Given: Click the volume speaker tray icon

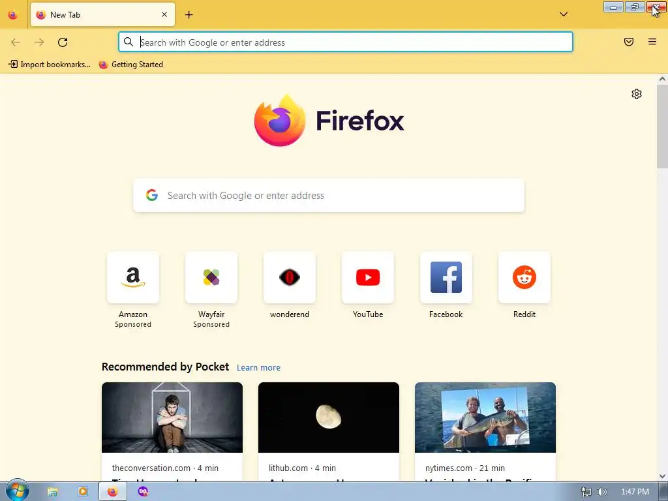Looking at the screenshot, I should click(602, 492).
